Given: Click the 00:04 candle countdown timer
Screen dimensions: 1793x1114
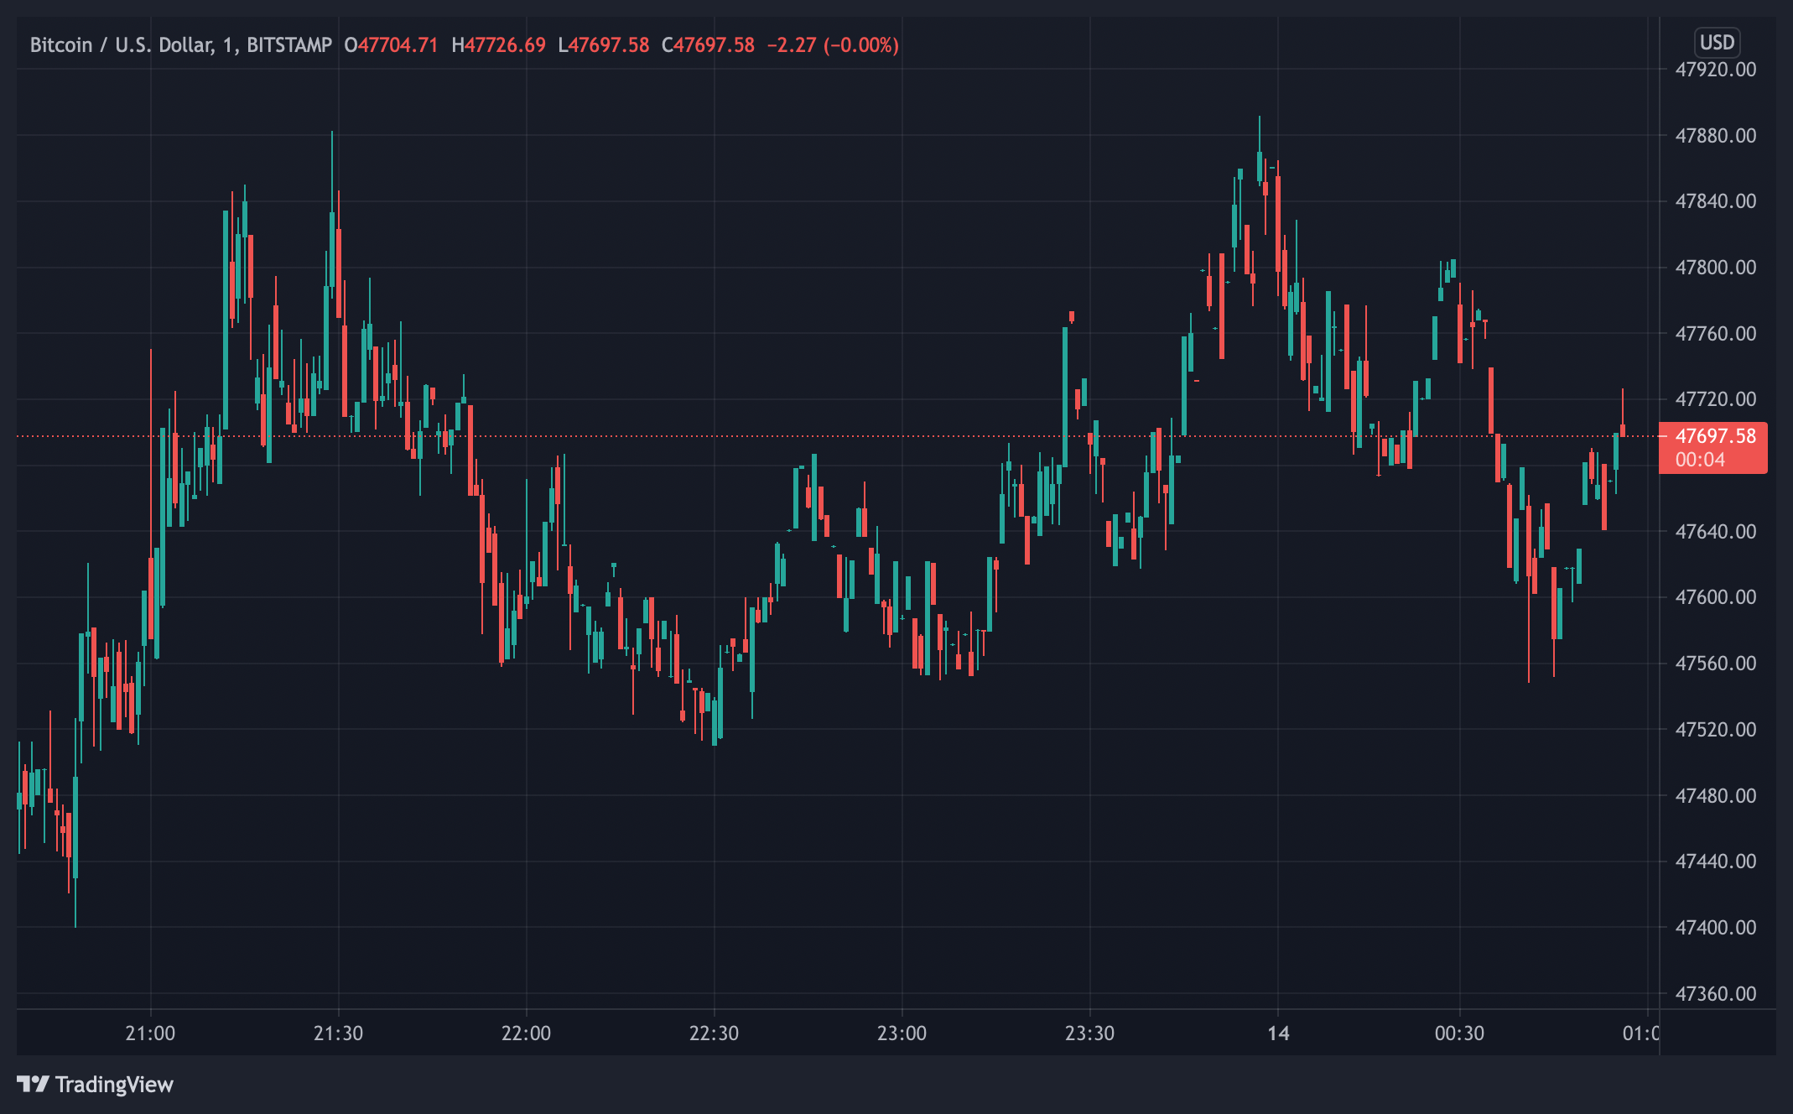Looking at the screenshot, I should (x=1700, y=460).
